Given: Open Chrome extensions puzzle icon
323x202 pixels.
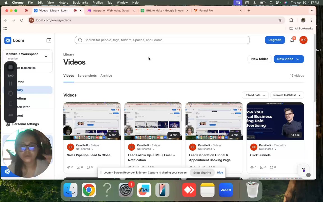Looking at the screenshot, I should (x=291, y=20).
